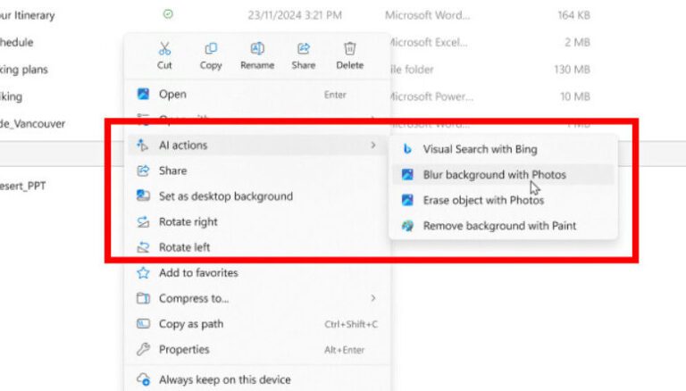This screenshot has height=391, width=686.
Task: Choose Visual Search with Bing
Action: [x=503, y=149]
